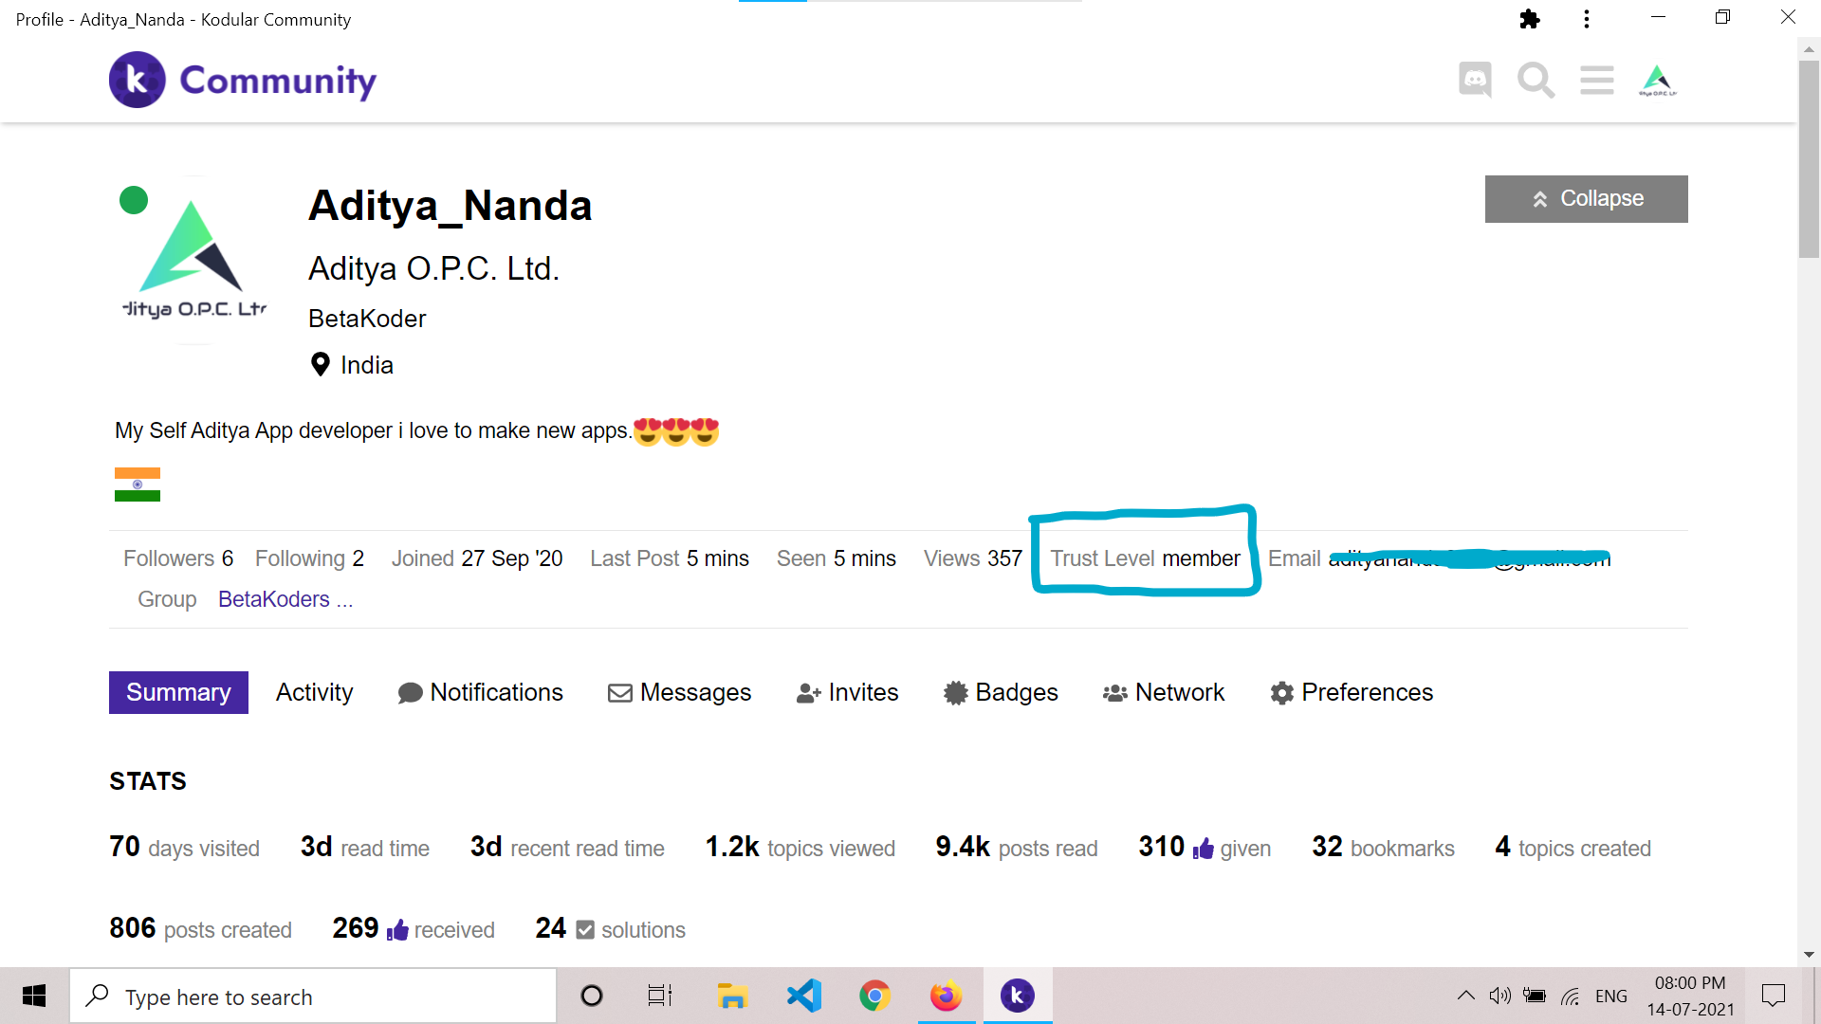Click the India flag image

click(x=138, y=485)
